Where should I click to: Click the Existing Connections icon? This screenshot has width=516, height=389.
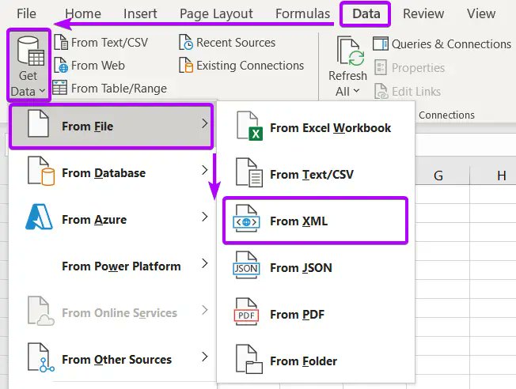pyautogui.click(x=186, y=65)
